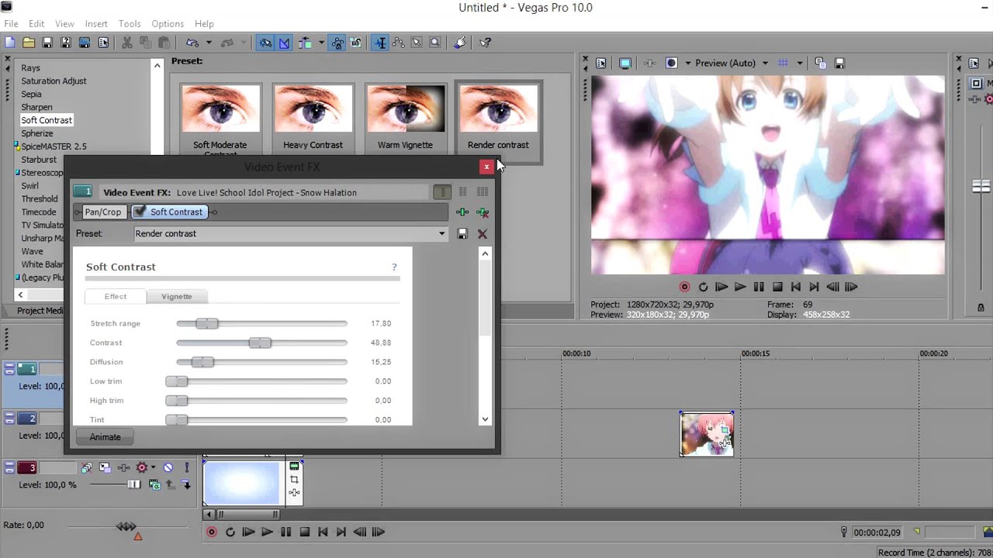993x558 pixels.
Task: Click the Remove Selected Plug-In icon
Action: 483,212
